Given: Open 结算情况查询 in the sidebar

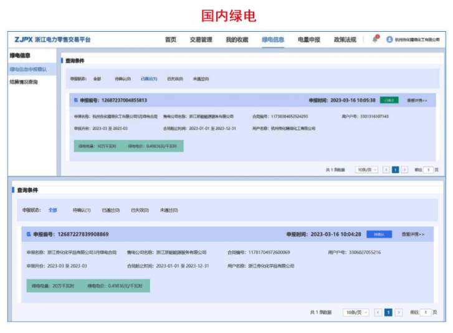Looking at the screenshot, I should [x=27, y=82].
